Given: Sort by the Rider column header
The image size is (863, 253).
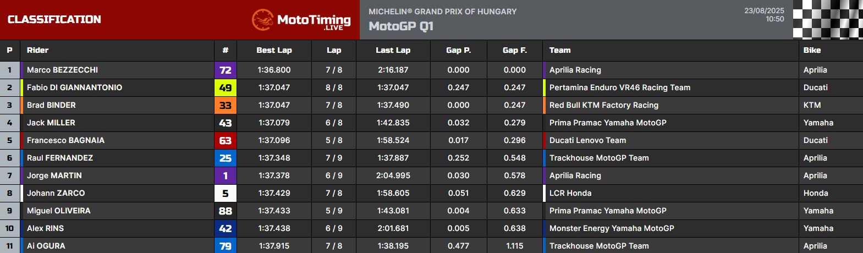Looking at the screenshot, I should pos(37,50).
